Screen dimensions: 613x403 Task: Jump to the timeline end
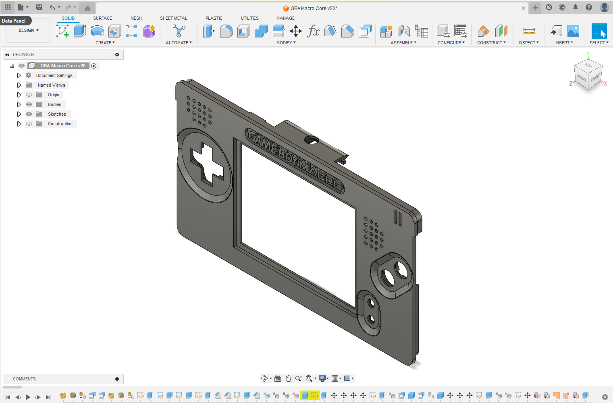coord(48,397)
